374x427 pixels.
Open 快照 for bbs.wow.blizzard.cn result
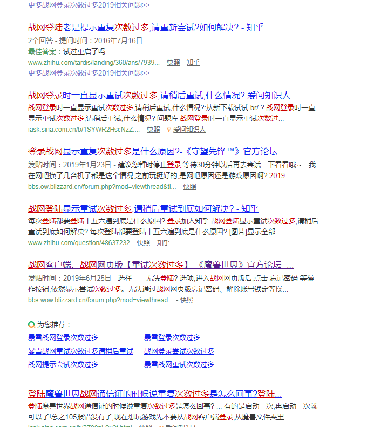(x=187, y=300)
